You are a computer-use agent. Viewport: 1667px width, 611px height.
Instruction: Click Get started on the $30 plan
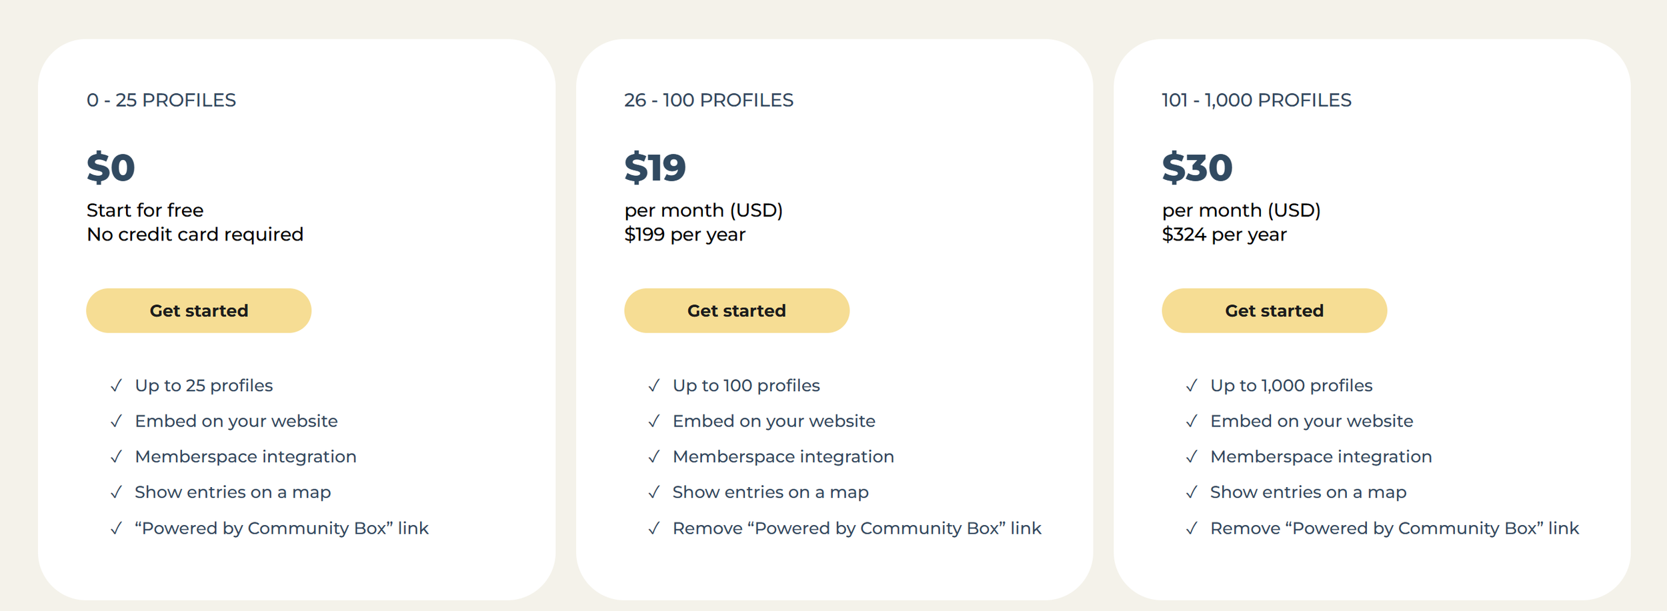(x=1274, y=310)
